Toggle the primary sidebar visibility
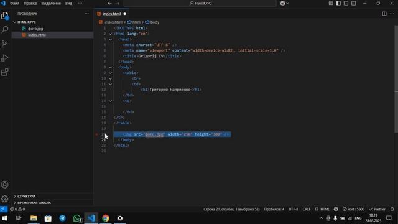This screenshot has width=398, height=224. pyautogui.click(x=338, y=3)
